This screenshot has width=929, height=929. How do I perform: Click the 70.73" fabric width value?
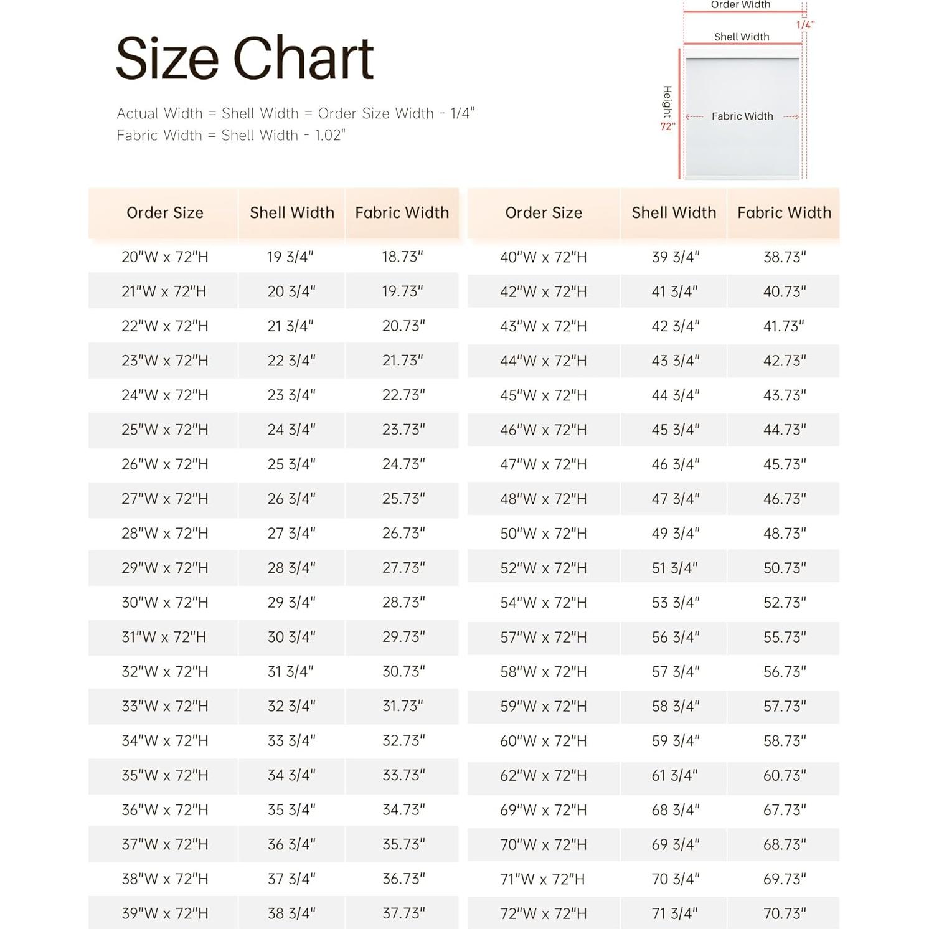tap(784, 913)
